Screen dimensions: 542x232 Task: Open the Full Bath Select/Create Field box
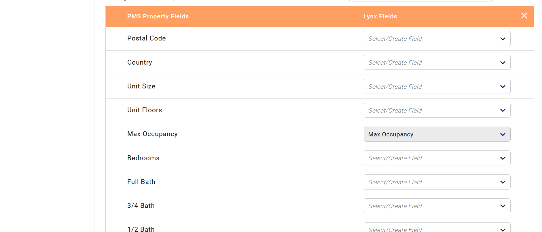coord(437,182)
